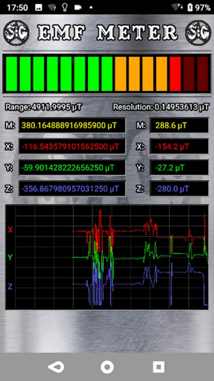Tap the Android back navigation button
Image resolution: width=214 pixels, height=381 pixels.
[56, 367]
